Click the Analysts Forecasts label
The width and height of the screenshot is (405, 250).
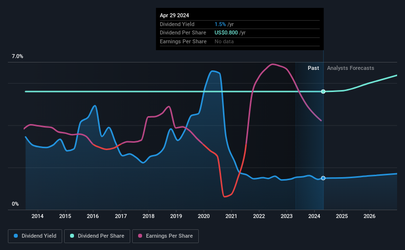351,68
